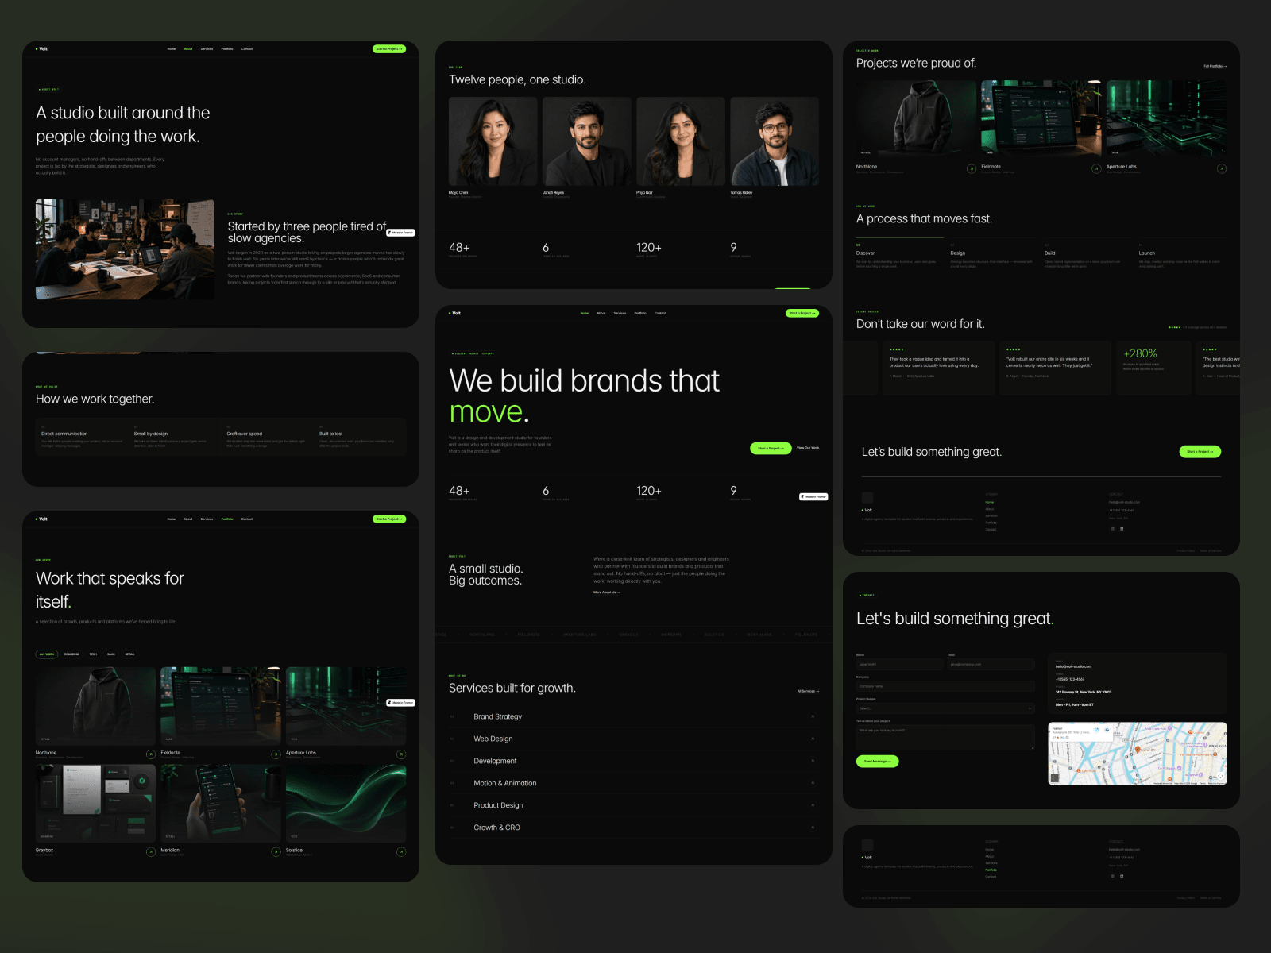Image resolution: width=1271 pixels, height=953 pixels.
Task: Open the Solstice project arrow icon
Action: (401, 852)
